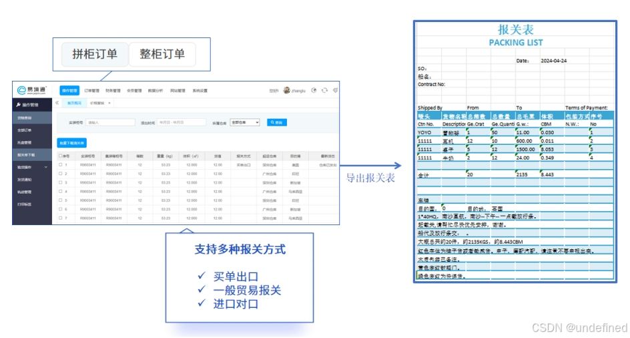Click the zhanglu username
Image resolution: width=630 pixels, height=338 pixels.
tap(298, 91)
